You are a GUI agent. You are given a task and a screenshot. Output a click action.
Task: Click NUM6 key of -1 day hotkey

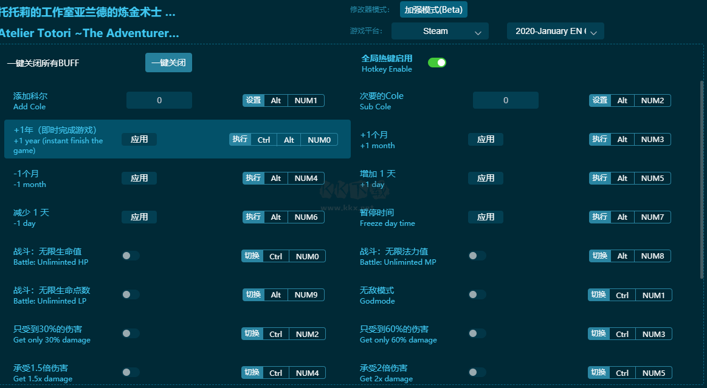(306, 217)
